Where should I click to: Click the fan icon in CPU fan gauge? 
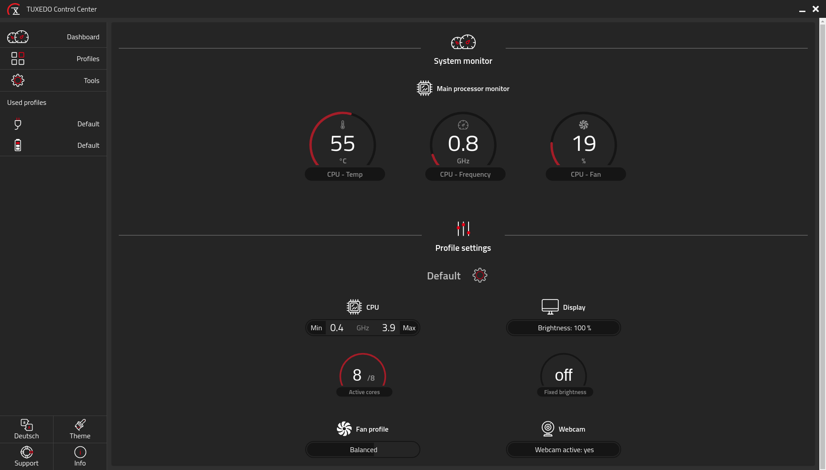tap(584, 125)
